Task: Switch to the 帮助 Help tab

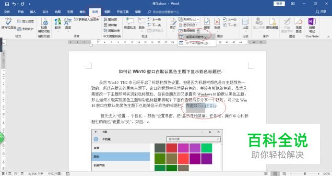Action: [x=138, y=12]
